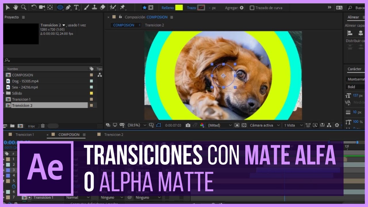Click the Trazo stroke color swatch
The image size is (368, 207).
point(201,8)
